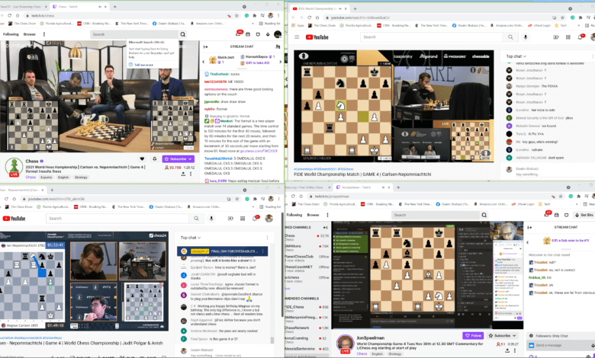Image resolution: width=595 pixels, height=358 pixels.
Task: Open the notifications bell in bottom-left YouTube window
Action: 256,219
